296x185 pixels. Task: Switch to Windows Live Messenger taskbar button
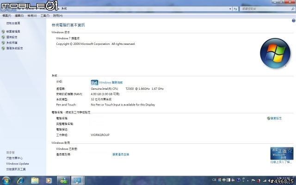click(63, 180)
